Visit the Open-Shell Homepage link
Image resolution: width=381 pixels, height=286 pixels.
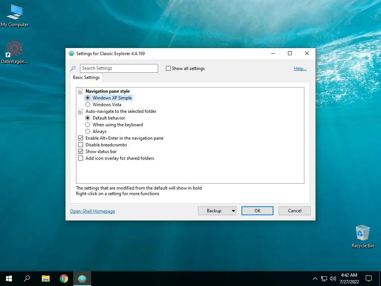click(x=92, y=211)
